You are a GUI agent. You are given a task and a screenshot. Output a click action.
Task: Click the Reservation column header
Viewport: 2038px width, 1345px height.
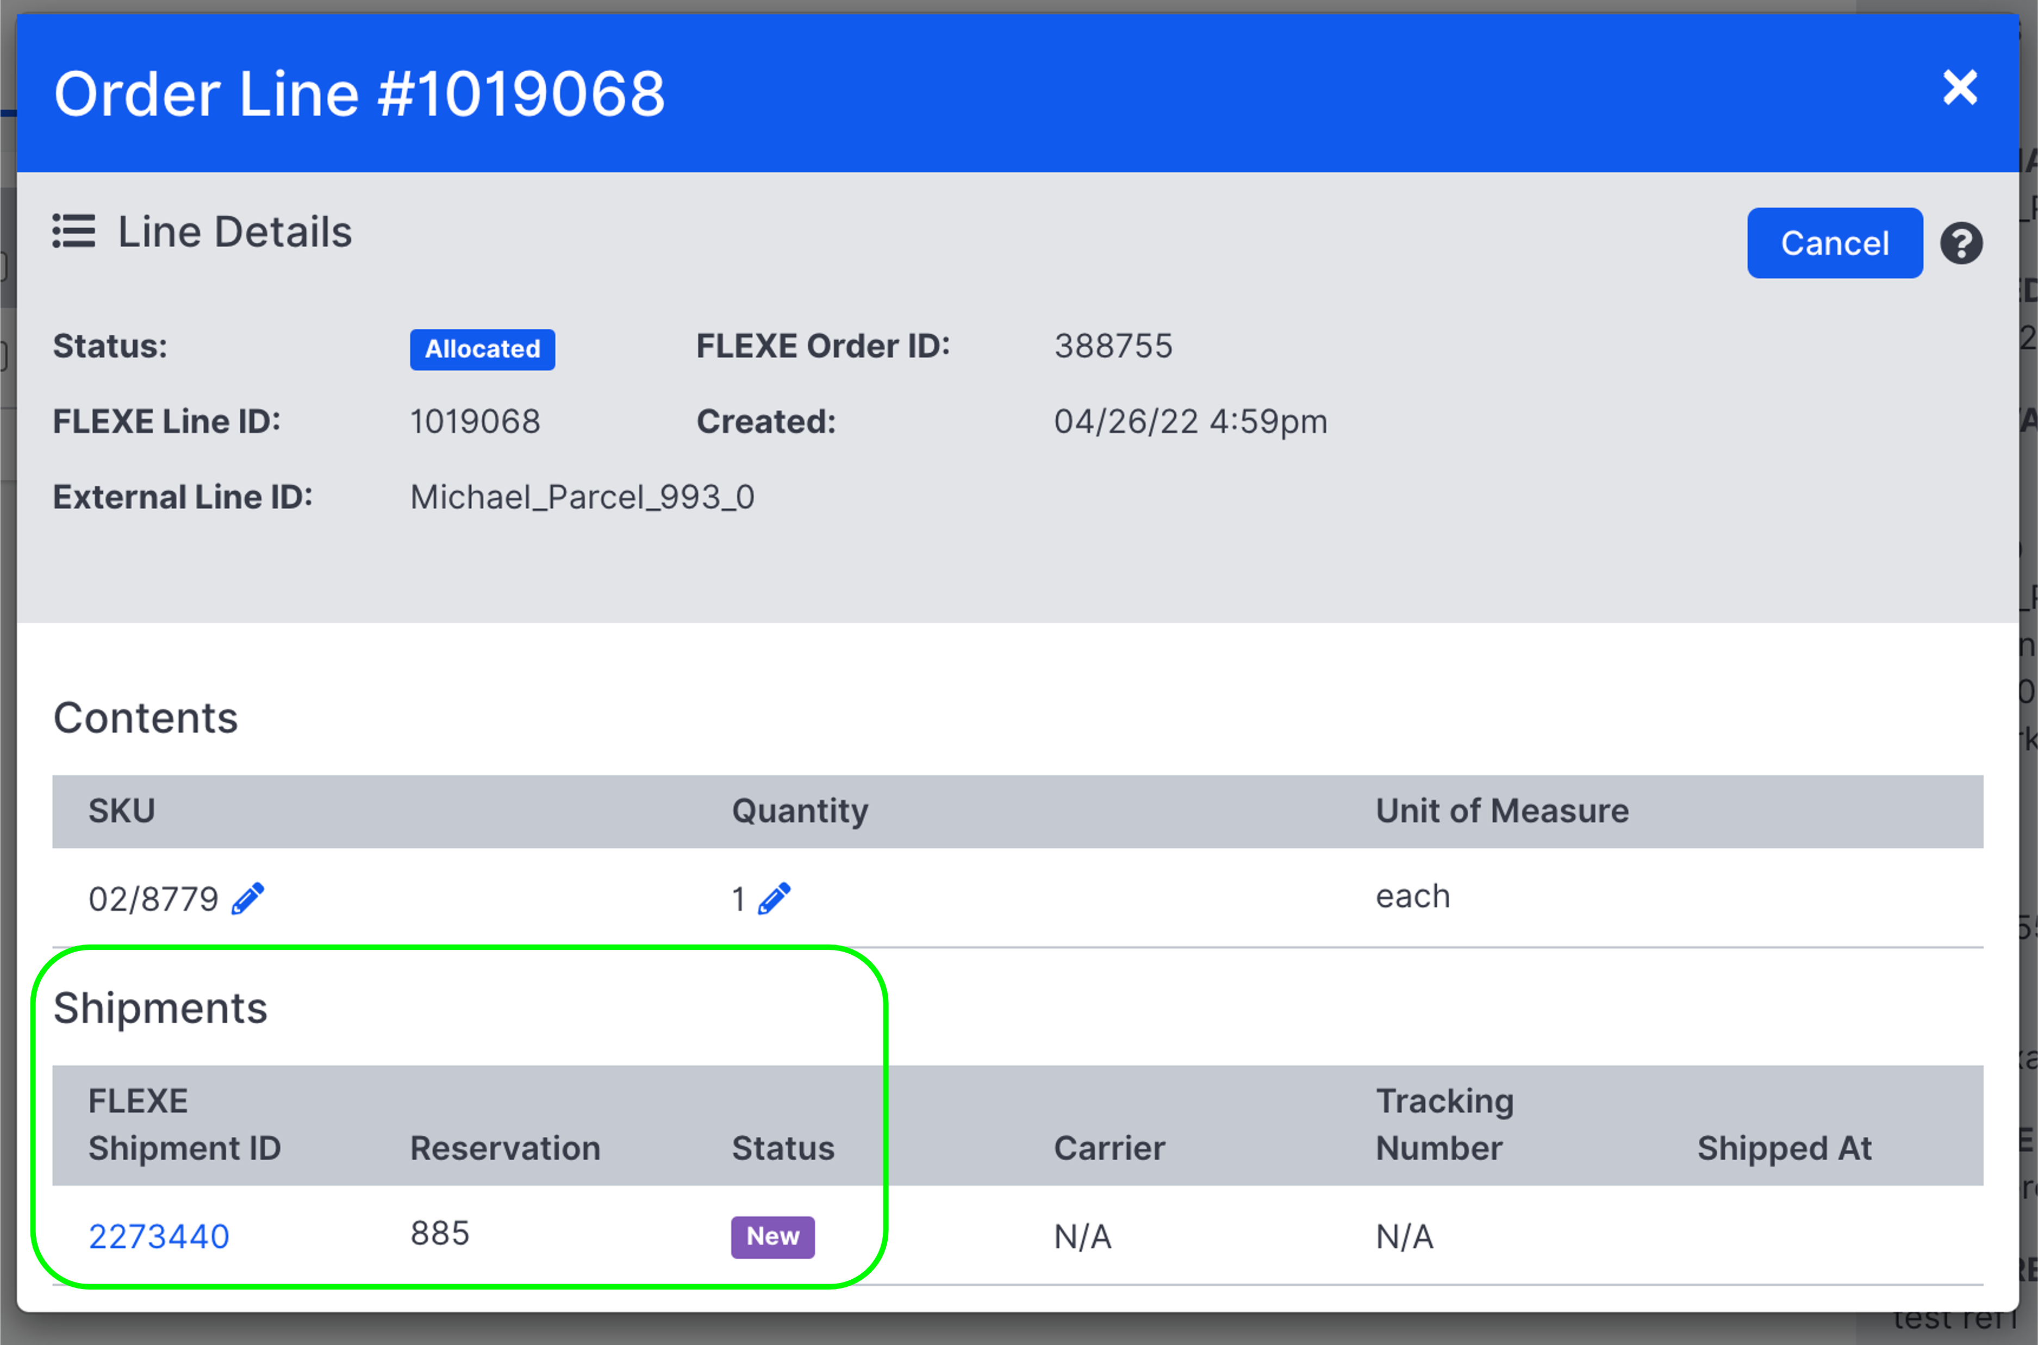point(506,1149)
